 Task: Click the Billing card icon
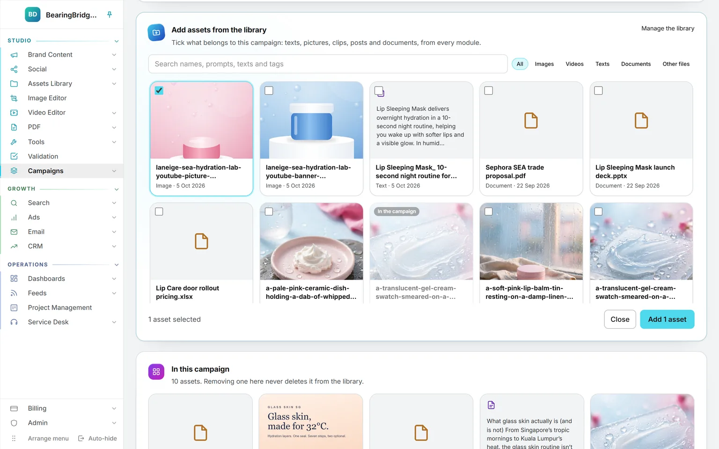[14, 409]
